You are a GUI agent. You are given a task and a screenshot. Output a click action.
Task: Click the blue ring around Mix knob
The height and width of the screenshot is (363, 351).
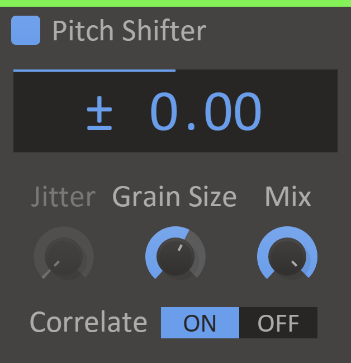pyautogui.click(x=287, y=231)
